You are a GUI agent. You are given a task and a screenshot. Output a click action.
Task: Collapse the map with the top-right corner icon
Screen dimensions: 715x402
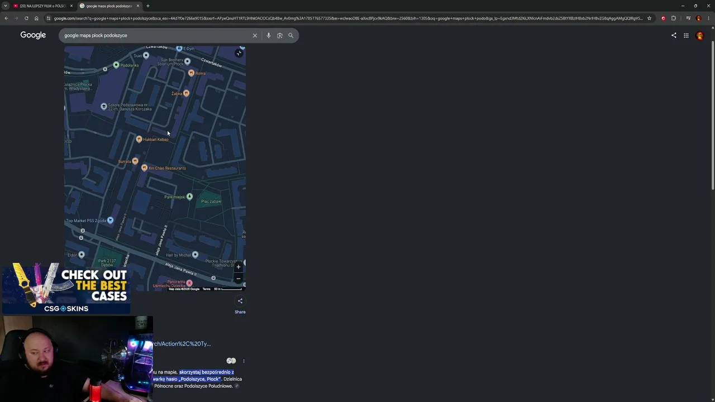239,53
